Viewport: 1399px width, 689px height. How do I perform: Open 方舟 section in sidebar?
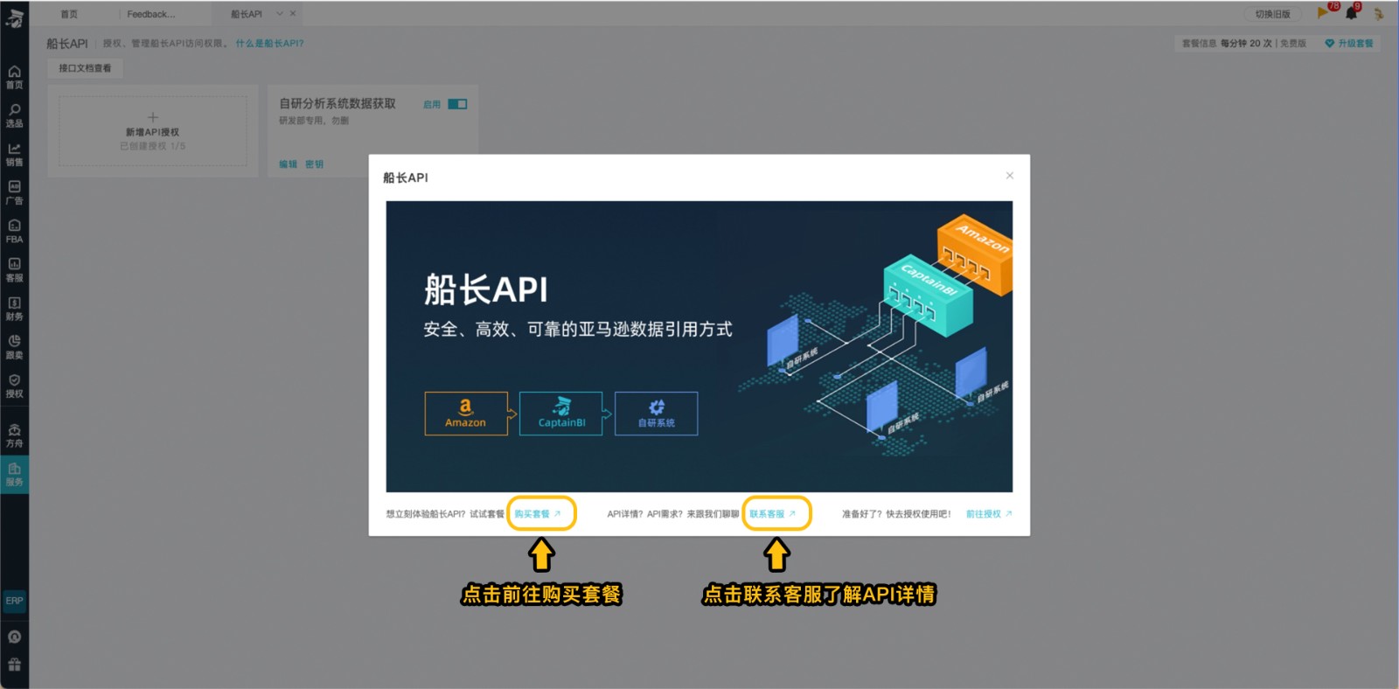(14, 435)
